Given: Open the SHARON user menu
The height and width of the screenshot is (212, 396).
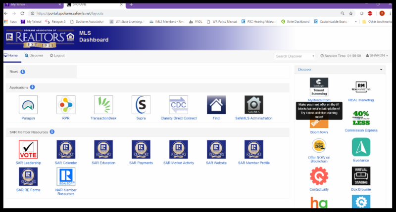Looking at the screenshot, I should coord(377,56).
